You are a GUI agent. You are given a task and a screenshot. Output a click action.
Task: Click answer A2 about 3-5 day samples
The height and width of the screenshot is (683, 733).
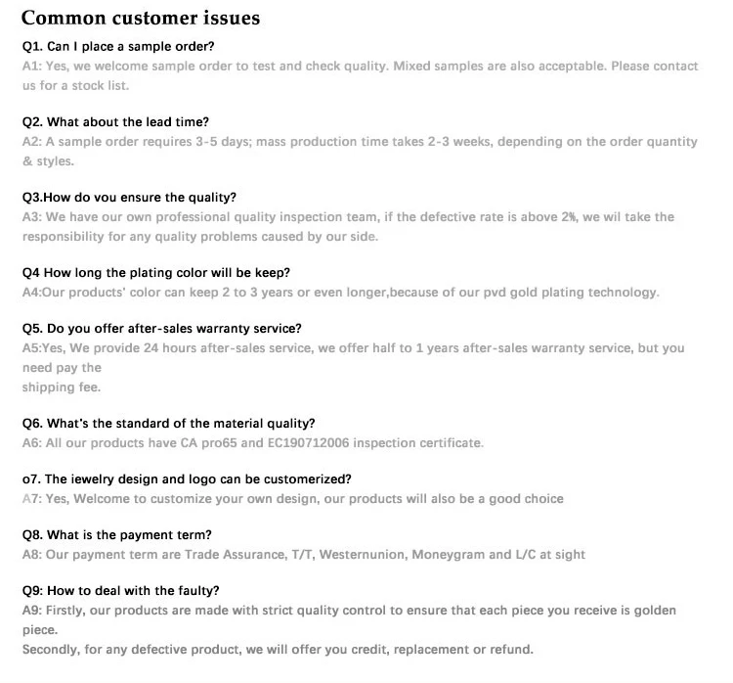tap(360, 142)
